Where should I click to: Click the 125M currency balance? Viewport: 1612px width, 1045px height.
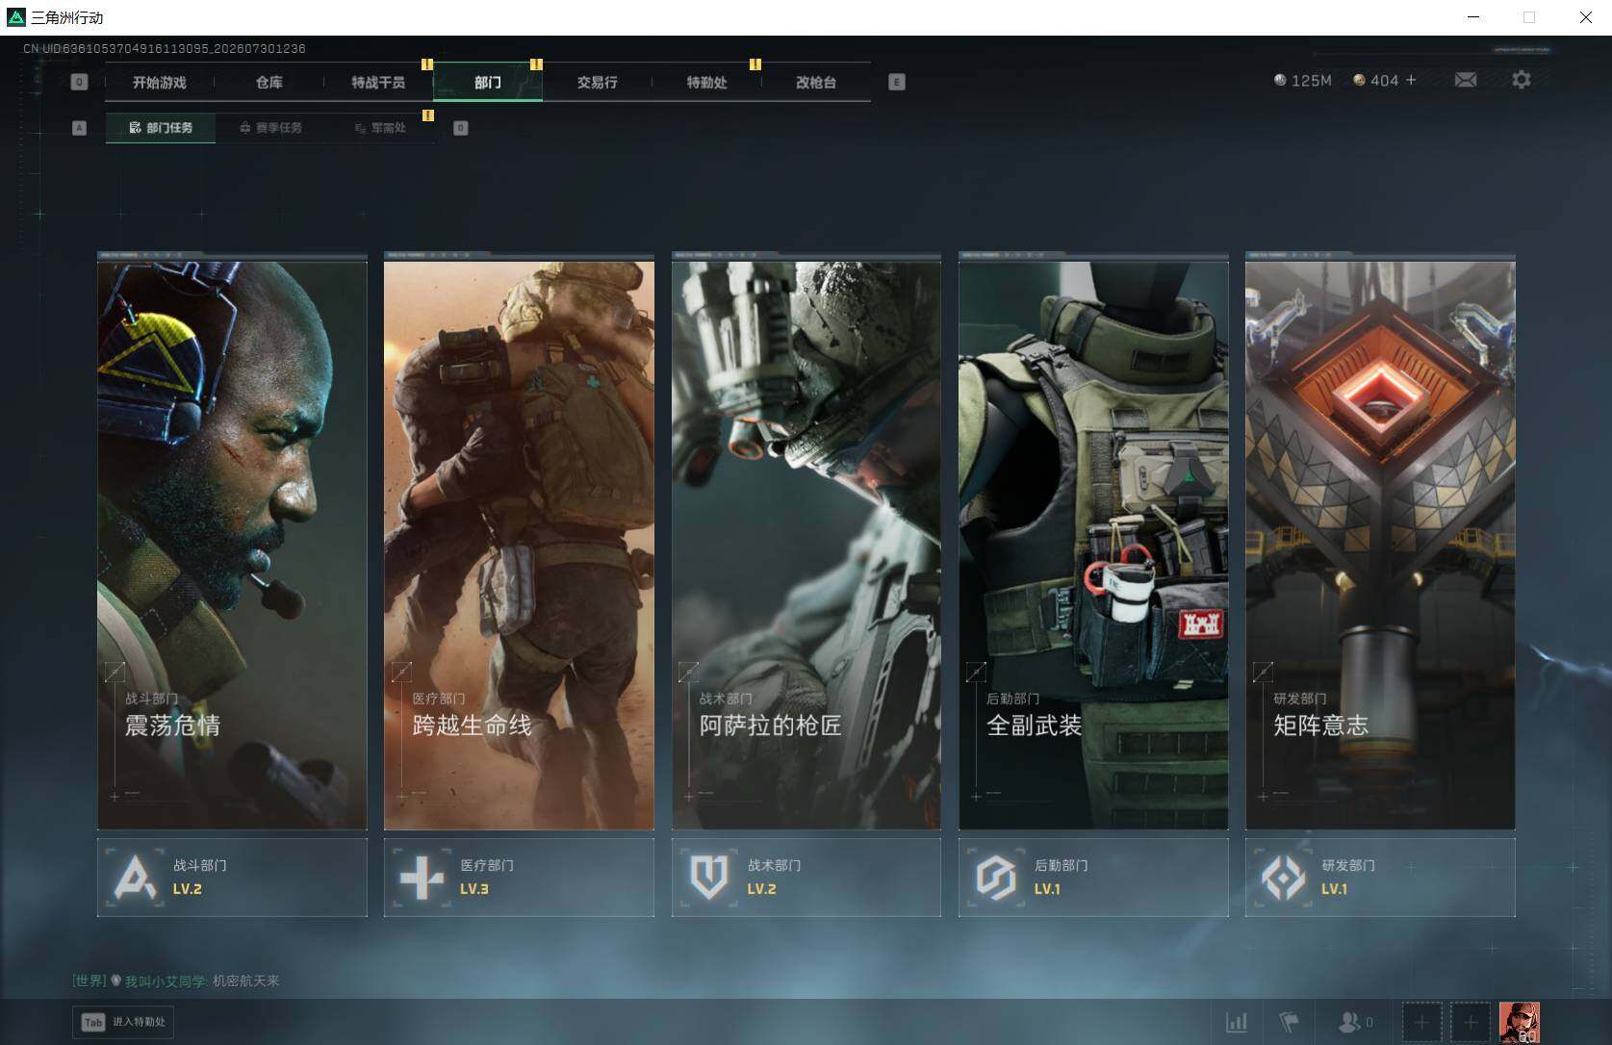click(x=1302, y=81)
